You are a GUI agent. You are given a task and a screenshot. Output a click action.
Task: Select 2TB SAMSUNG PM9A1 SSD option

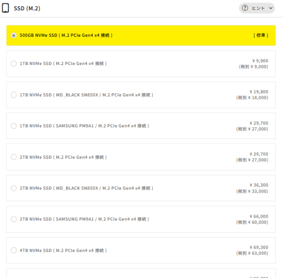(14, 219)
